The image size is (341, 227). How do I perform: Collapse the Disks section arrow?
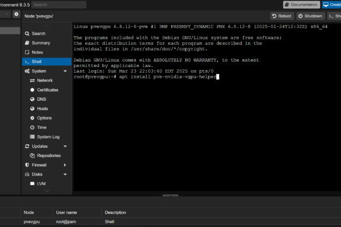coord(65,175)
